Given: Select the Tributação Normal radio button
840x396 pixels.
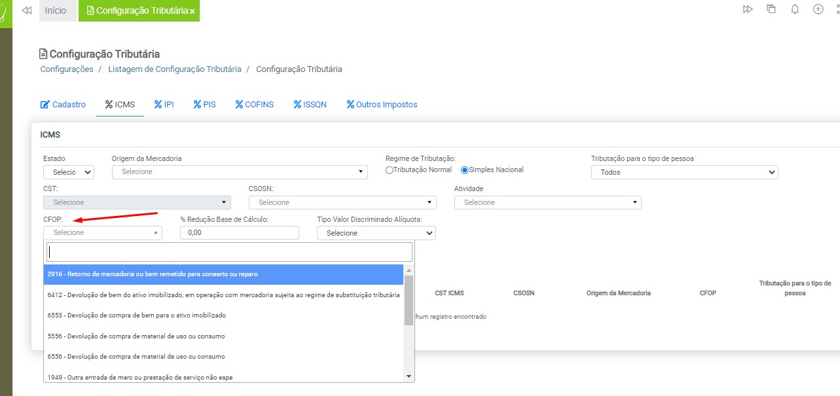Looking at the screenshot, I should click(390, 170).
